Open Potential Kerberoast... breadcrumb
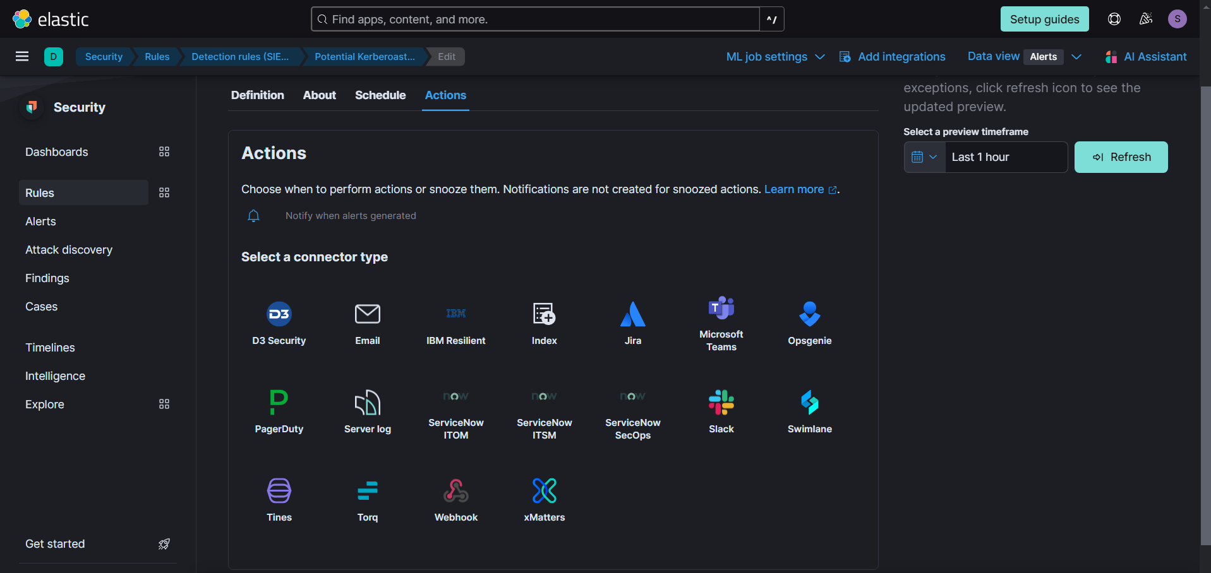The image size is (1211, 573). coord(365,57)
